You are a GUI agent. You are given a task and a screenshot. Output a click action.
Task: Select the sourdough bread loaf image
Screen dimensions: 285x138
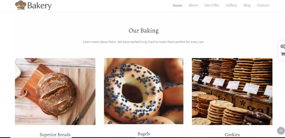tap(55, 92)
